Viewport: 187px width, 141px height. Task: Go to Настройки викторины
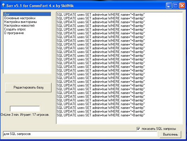tap(20, 21)
